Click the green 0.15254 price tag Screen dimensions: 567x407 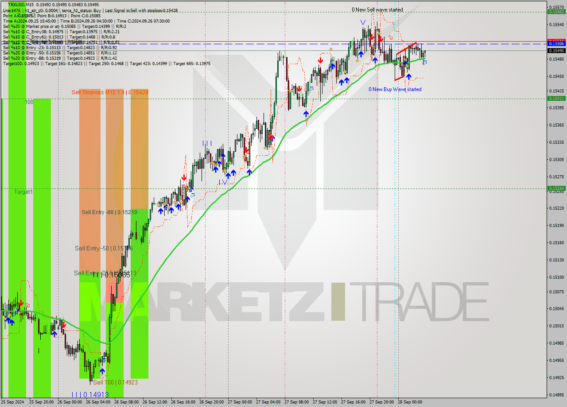tap(556, 188)
